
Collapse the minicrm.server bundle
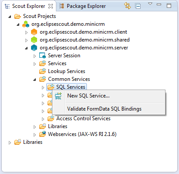click(26, 48)
